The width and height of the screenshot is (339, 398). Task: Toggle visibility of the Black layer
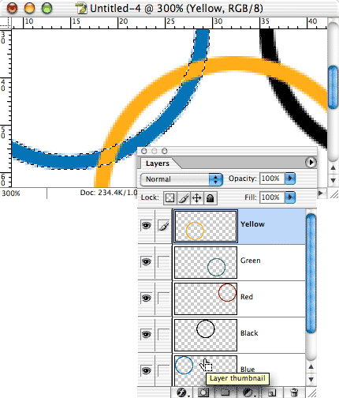(146, 334)
